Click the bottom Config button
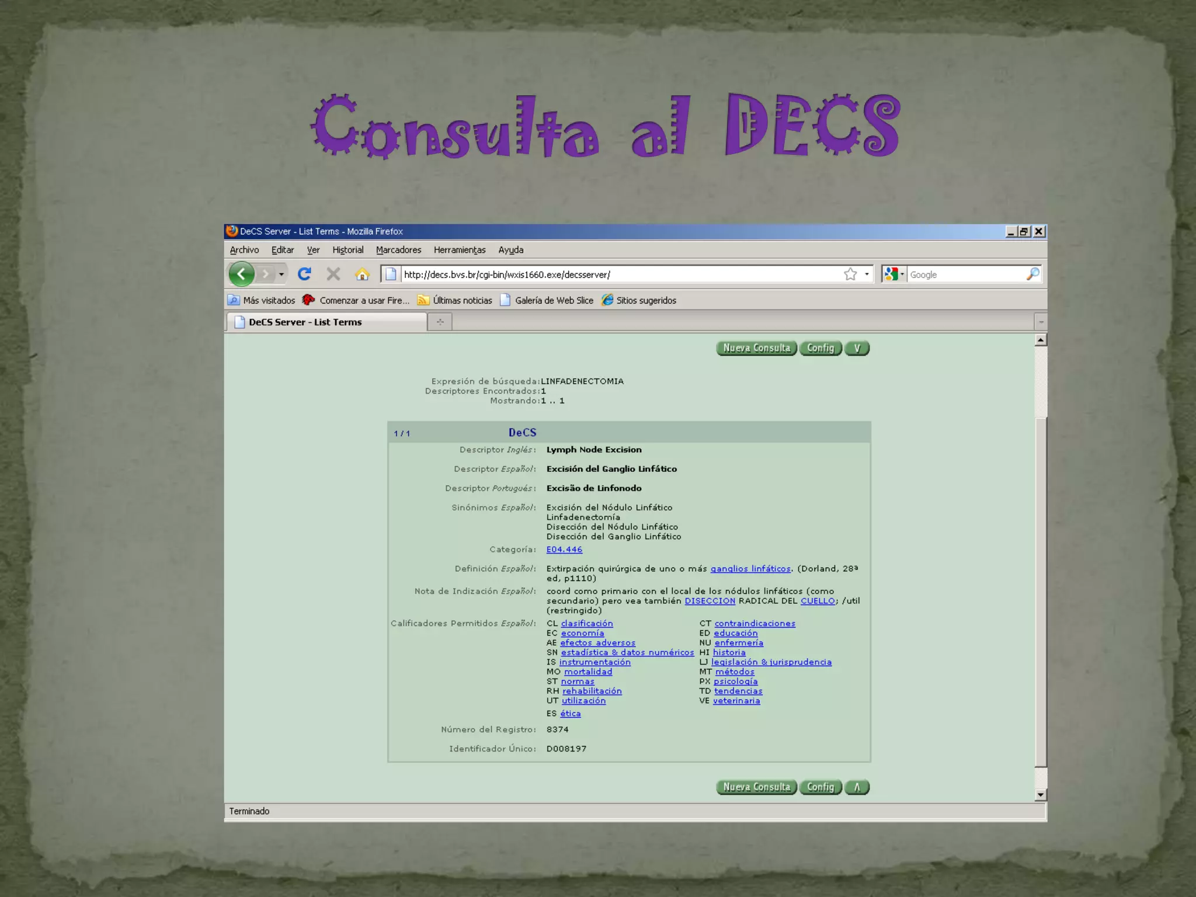The width and height of the screenshot is (1196, 897). [x=820, y=787]
